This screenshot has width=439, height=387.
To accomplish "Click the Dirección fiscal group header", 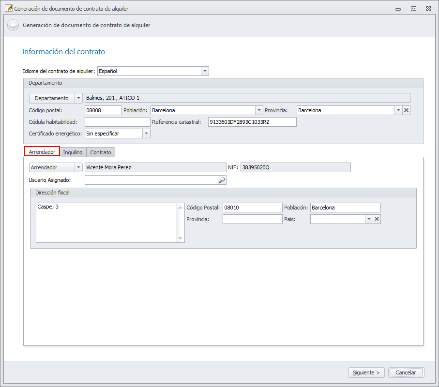I will pyautogui.click(x=223, y=193).
